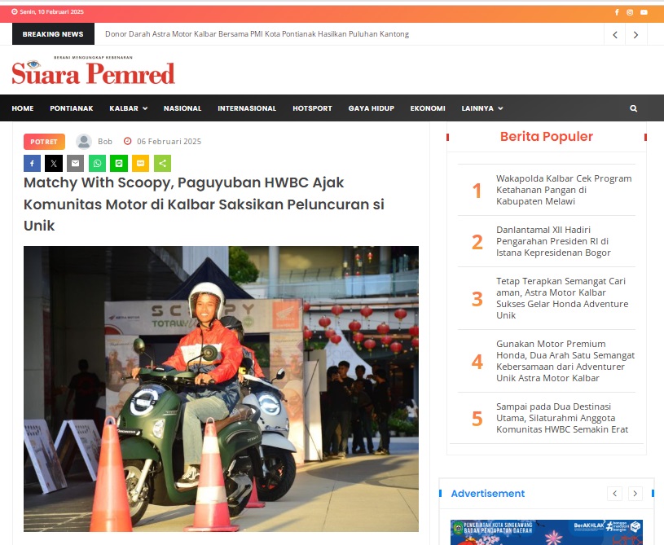The width and height of the screenshot is (664, 545).
Task: Click rank number 2 in Berita Populer
Action: point(477,242)
